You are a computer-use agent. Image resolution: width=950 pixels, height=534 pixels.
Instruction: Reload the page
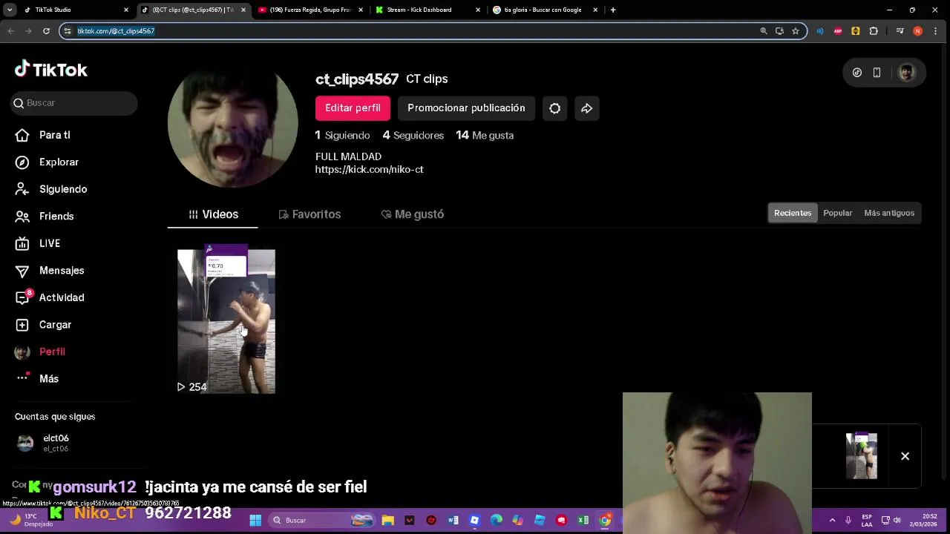pos(46,31)
